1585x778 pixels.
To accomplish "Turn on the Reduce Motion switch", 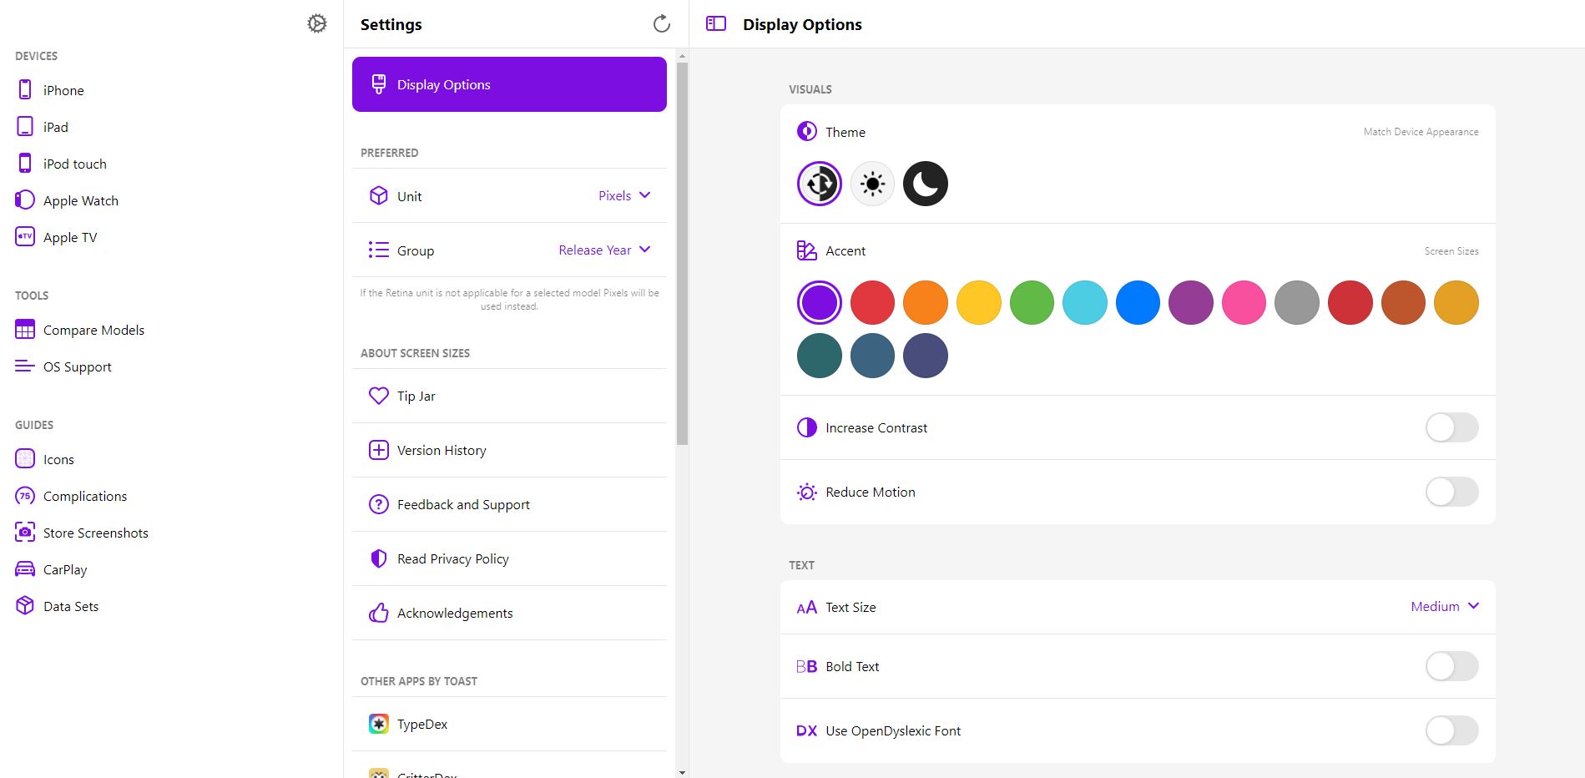I will click(1451, 492).
